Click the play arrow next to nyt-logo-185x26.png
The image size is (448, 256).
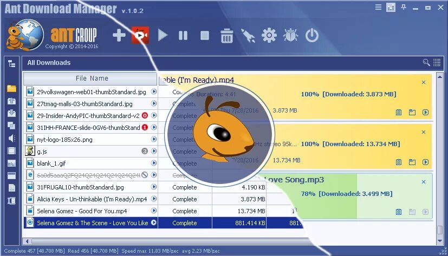154,139
